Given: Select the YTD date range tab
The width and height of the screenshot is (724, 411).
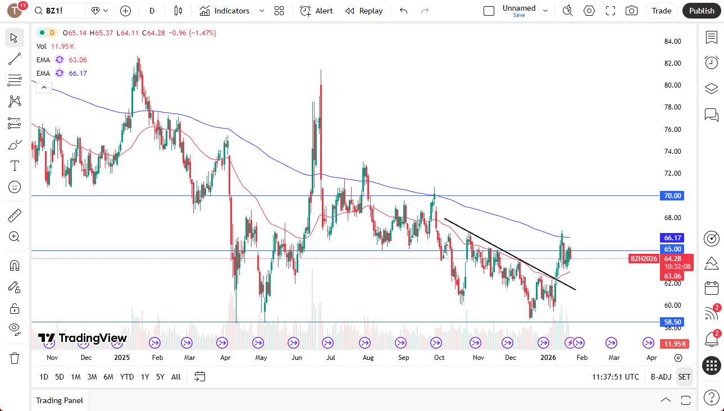Looking at the screenshot, I should (127, 377).
